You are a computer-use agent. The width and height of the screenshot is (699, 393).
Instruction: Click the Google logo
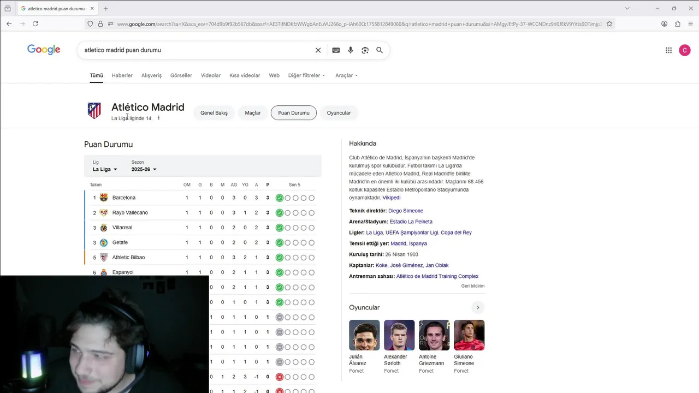pos(44,50)
